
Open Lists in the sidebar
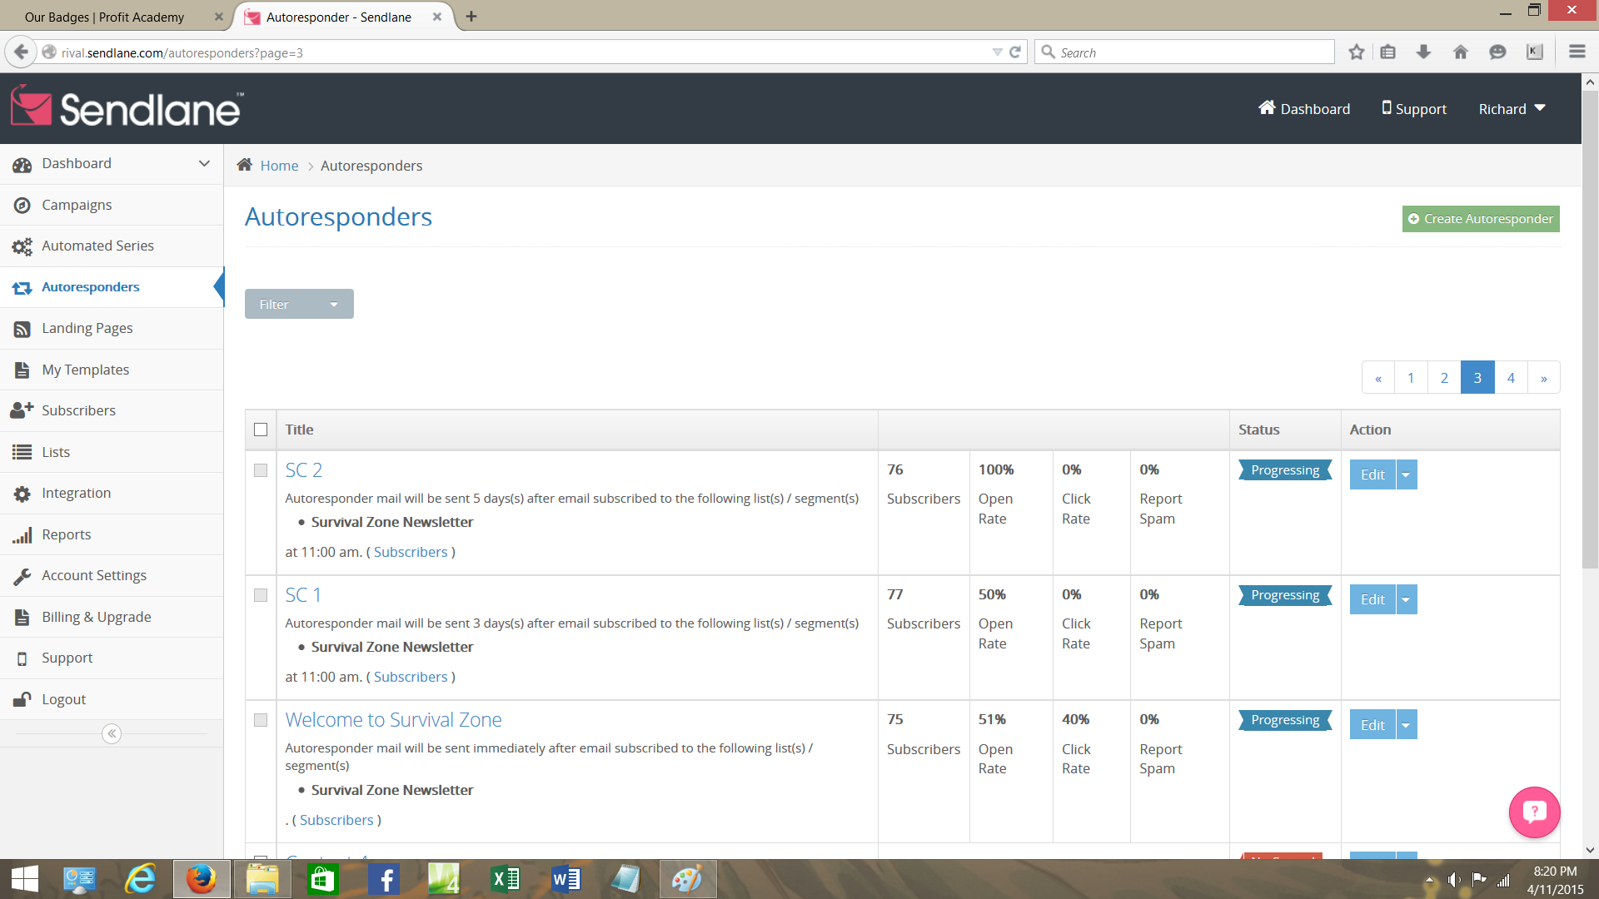[56, 452]
